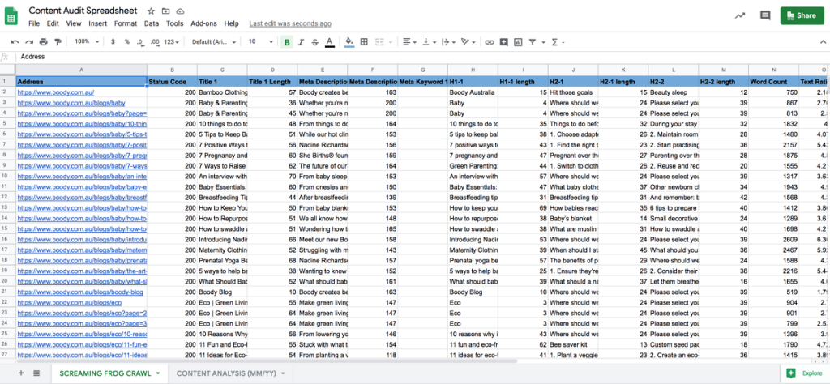Click 'Last edit was seconds ago' link
Screen dimensions: 830x384
point(290,23)
